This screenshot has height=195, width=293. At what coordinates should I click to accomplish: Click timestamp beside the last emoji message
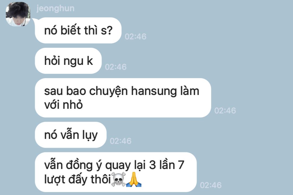(211, 185)
